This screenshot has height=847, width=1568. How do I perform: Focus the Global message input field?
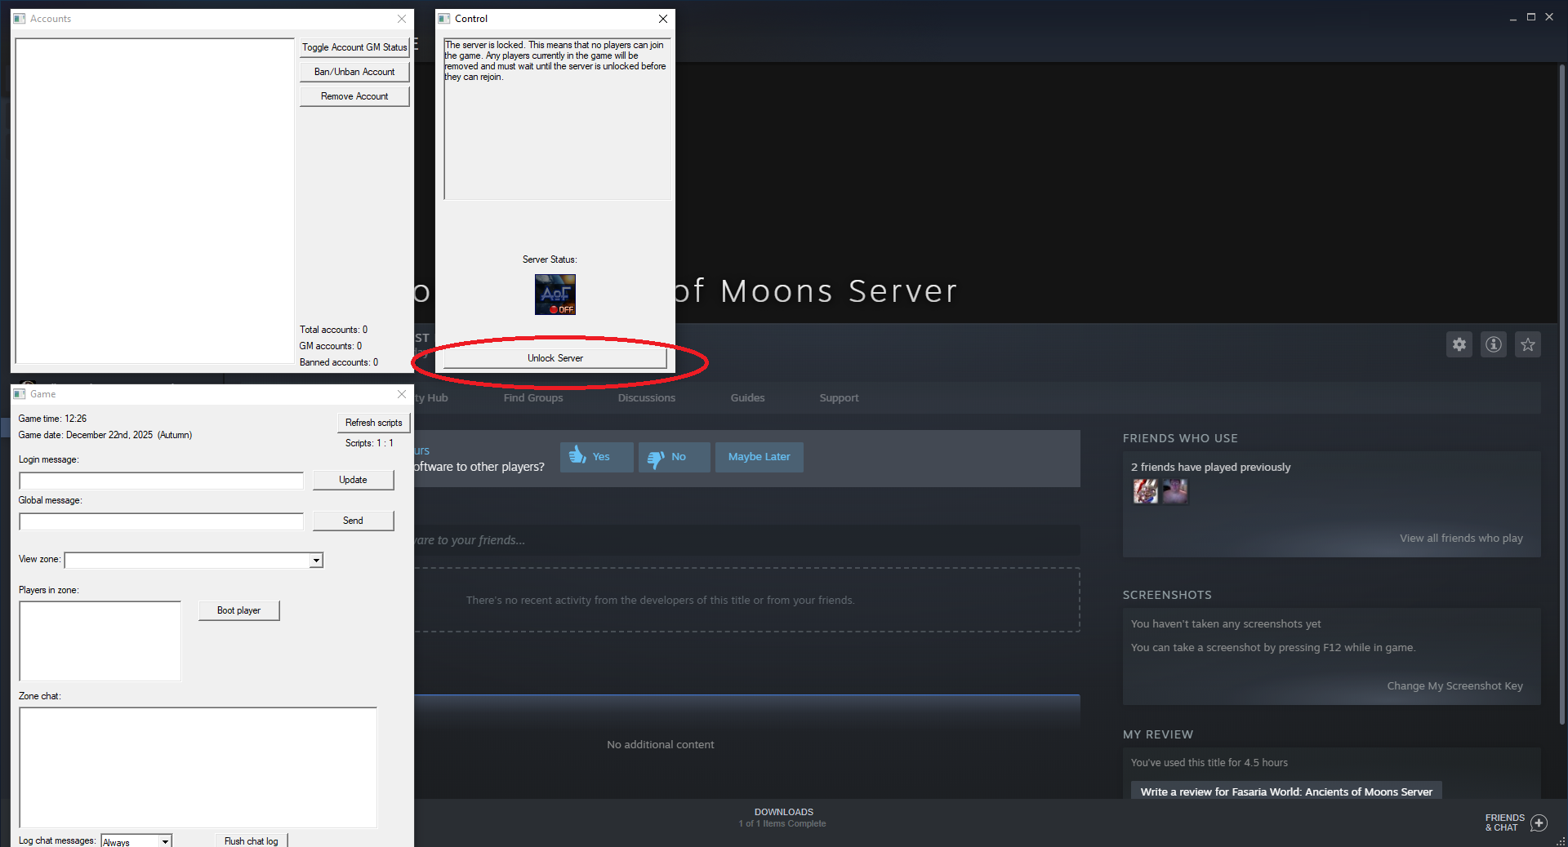(x=162, y=521)
